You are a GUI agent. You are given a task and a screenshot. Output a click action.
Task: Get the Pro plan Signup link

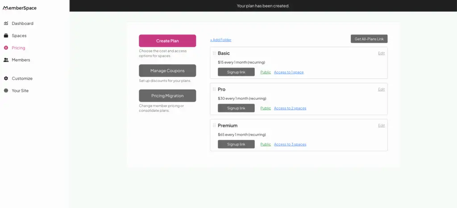tap(236, 108)
